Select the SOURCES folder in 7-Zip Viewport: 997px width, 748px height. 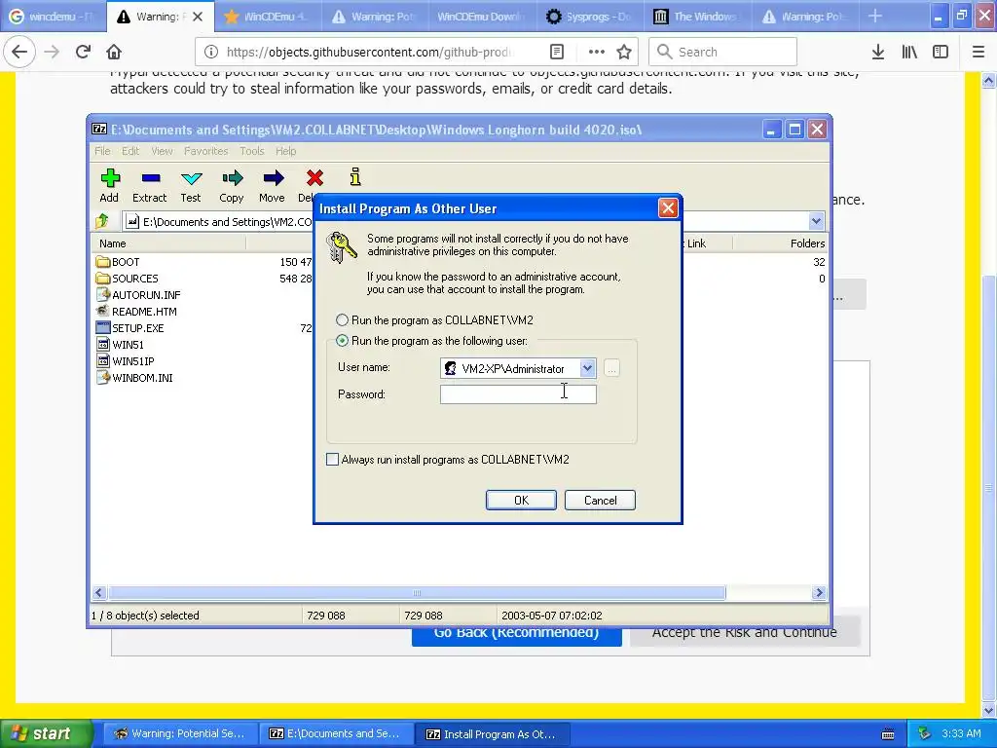click(134, 278)
